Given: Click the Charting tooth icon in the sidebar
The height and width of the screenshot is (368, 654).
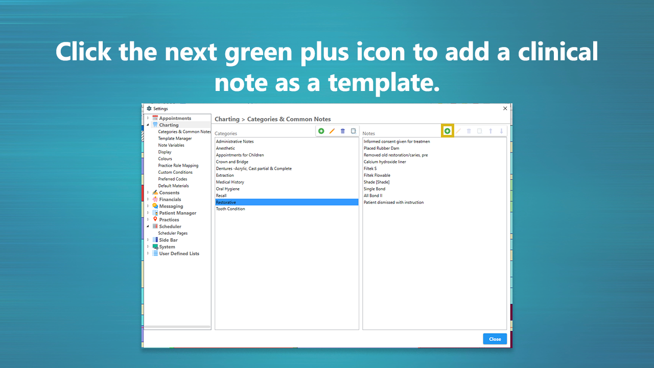Looking at the screenshot, I should point(154,125).
